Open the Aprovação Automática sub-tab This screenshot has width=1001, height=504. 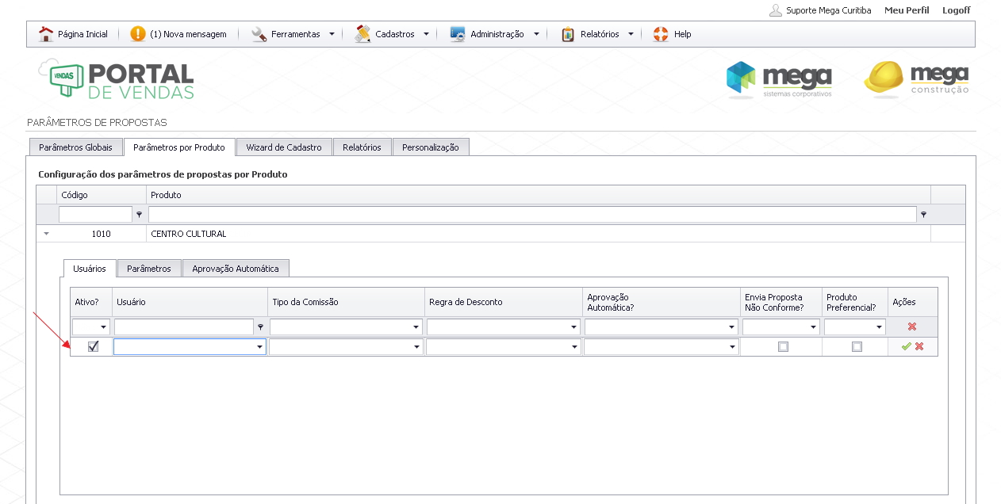click(x=236, y=269)
